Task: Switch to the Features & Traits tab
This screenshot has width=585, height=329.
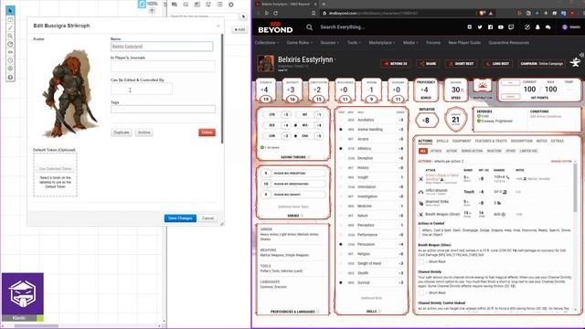Action: (491, 141)
